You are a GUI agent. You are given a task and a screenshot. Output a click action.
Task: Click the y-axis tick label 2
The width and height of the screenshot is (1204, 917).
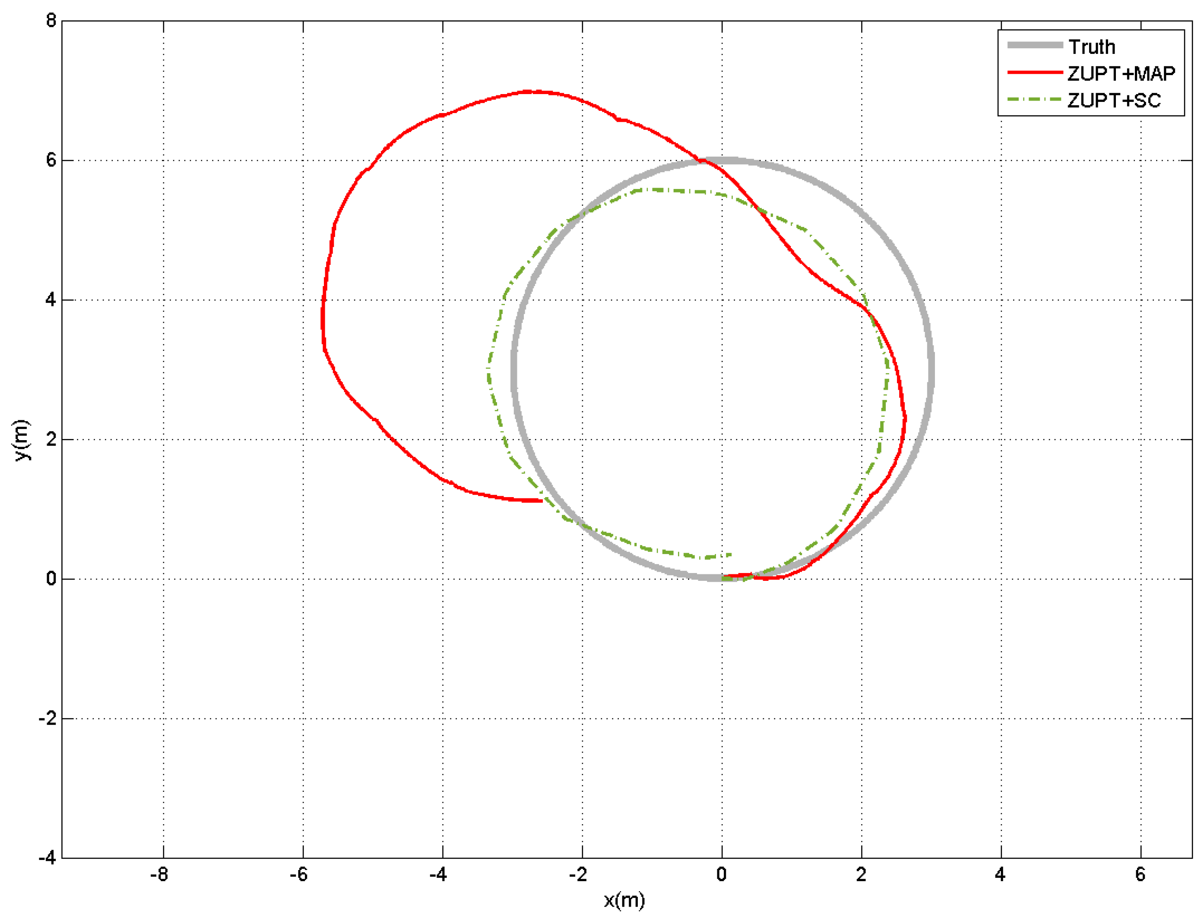[51, 439]
